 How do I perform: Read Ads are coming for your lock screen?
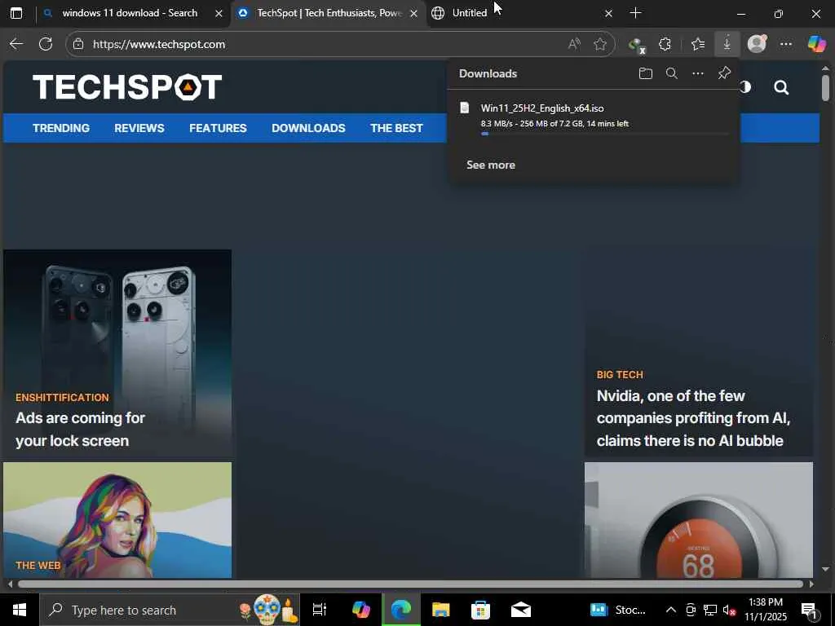pyautogui.click(x=81, y=430)
